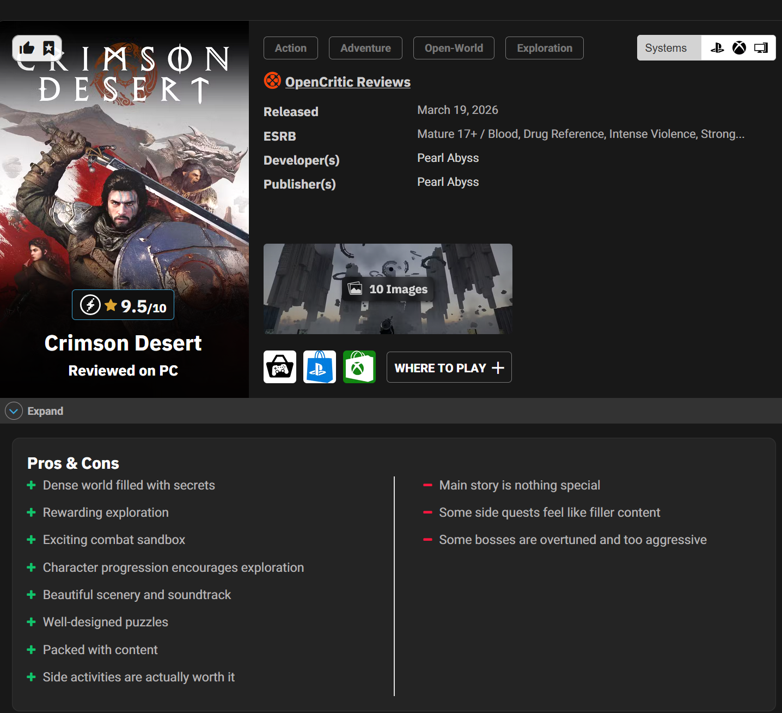Click 'Main story is nothing special'
Viewport: 782px width, 713px height.
click(520, 485)
